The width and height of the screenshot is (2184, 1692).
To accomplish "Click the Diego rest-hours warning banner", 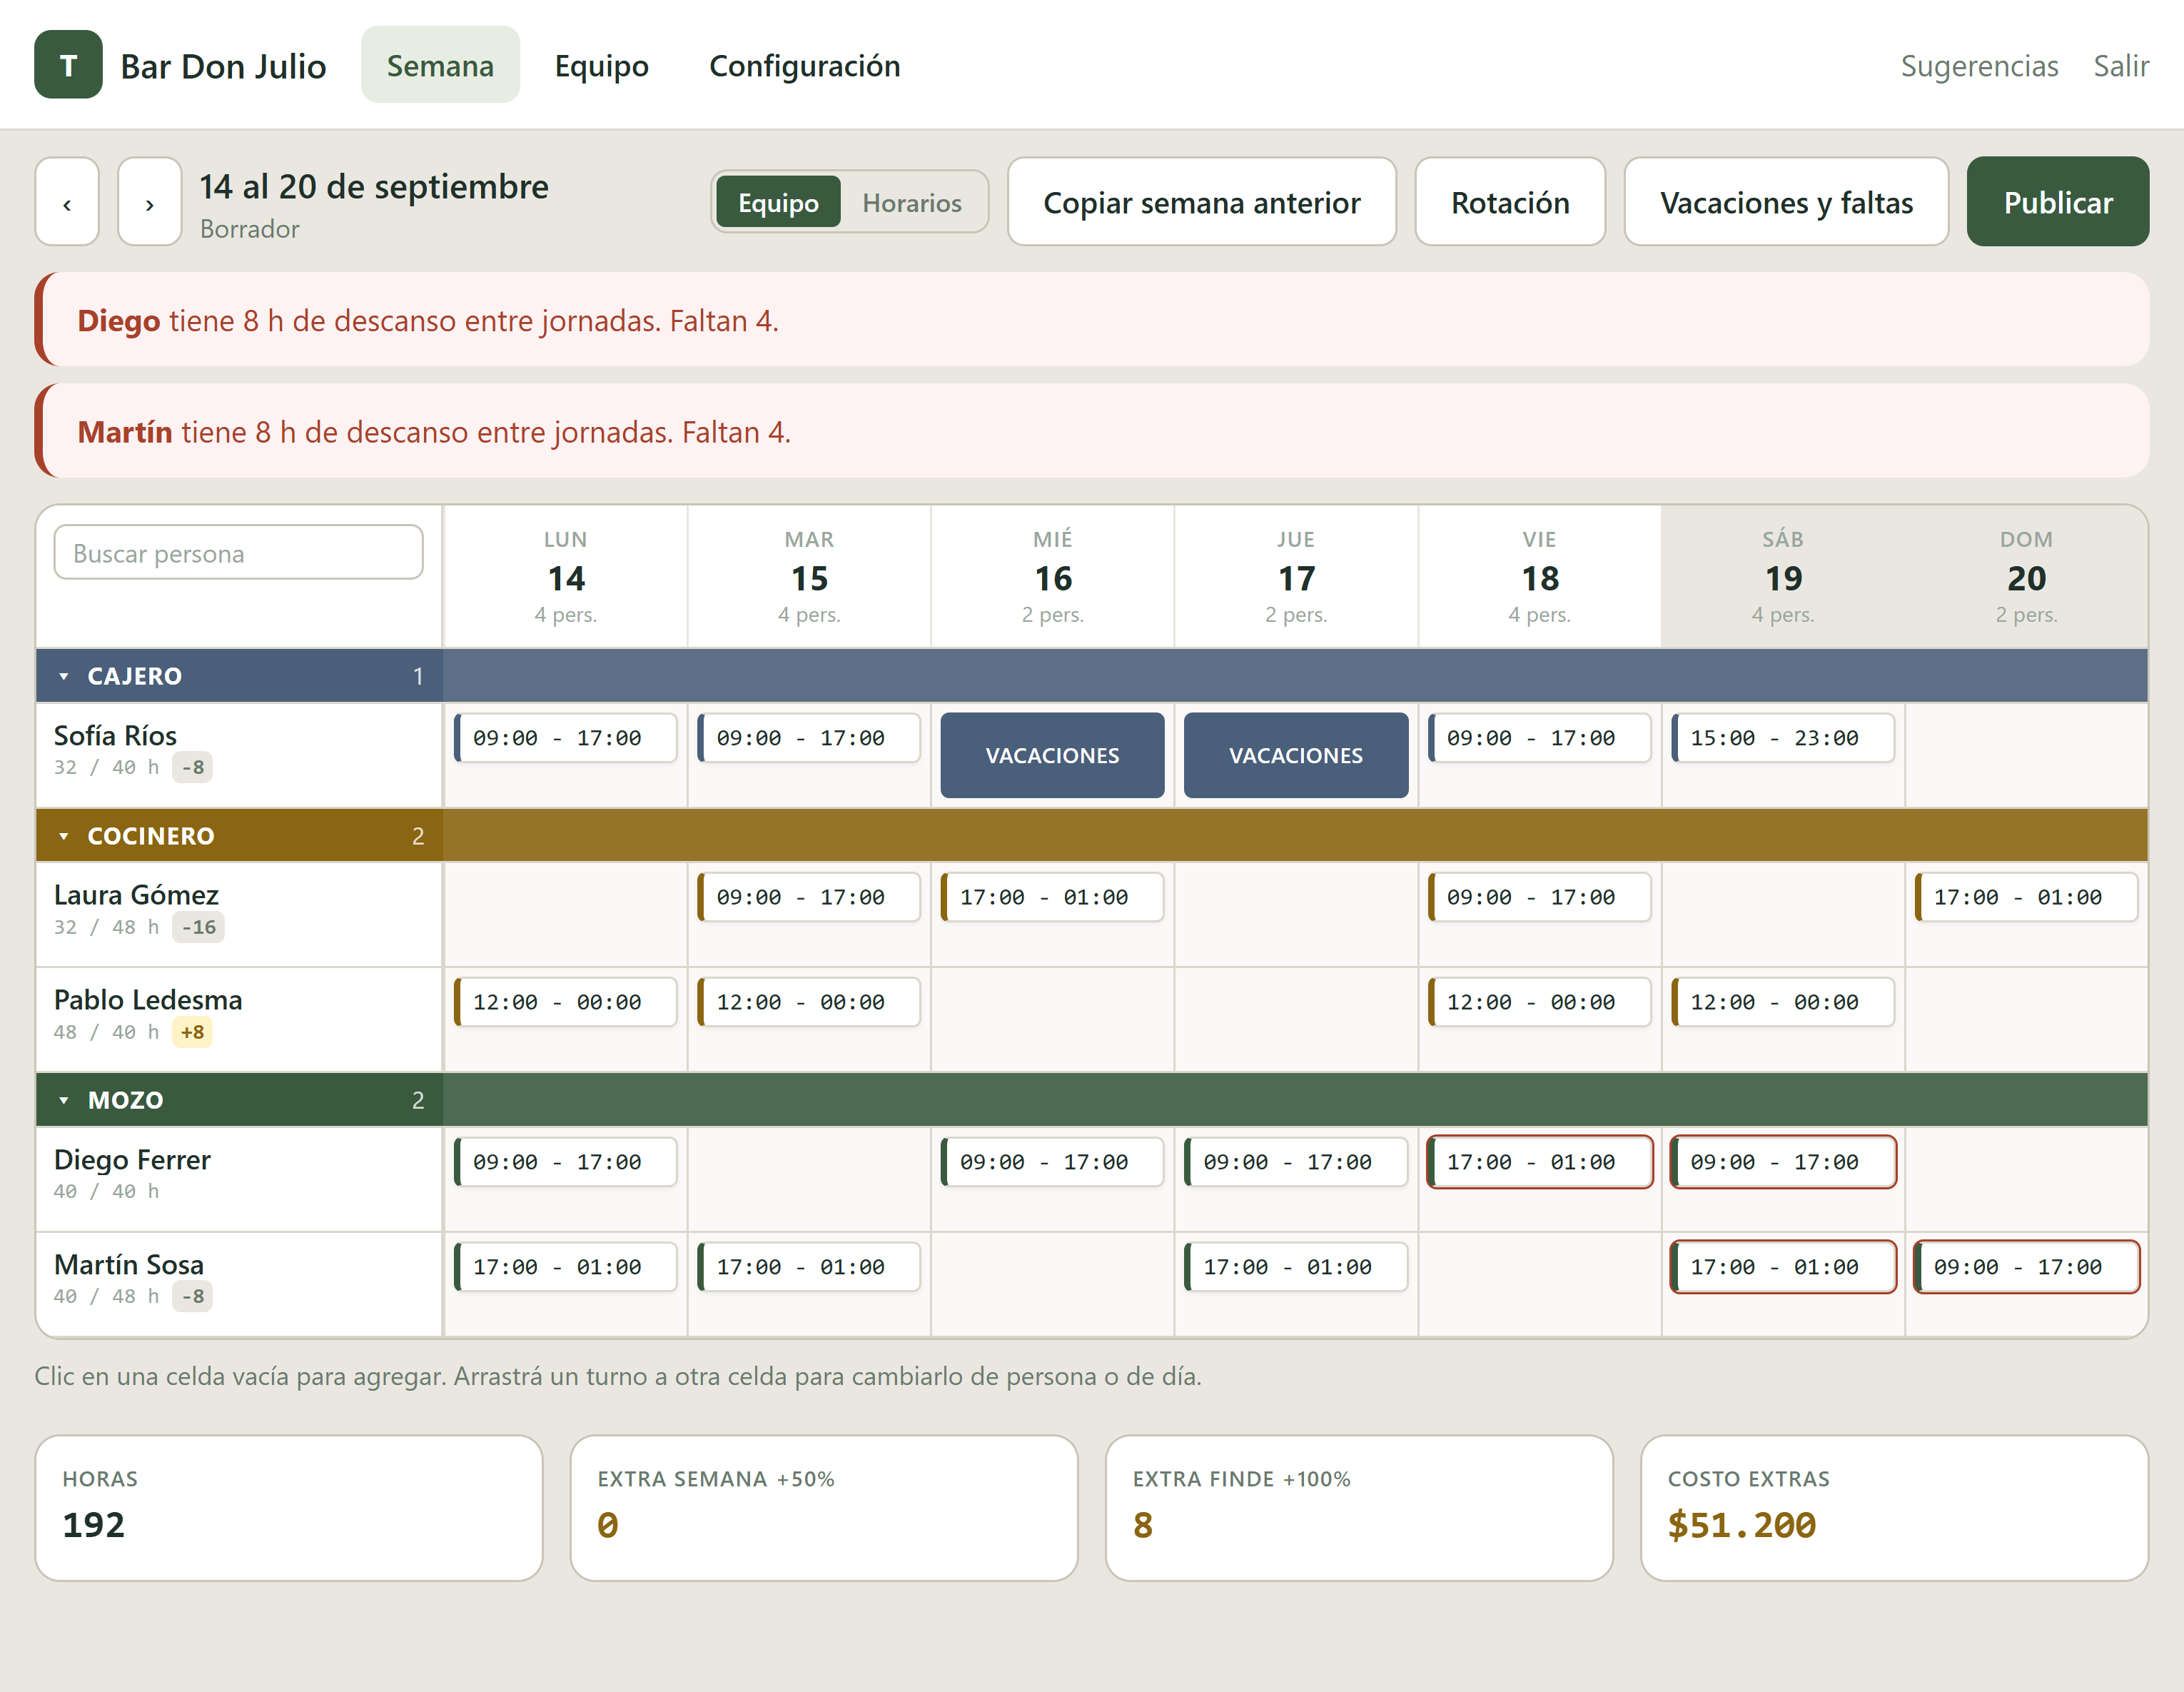I will click(x=1092, y=320).
